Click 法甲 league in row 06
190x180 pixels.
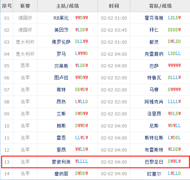25,78
